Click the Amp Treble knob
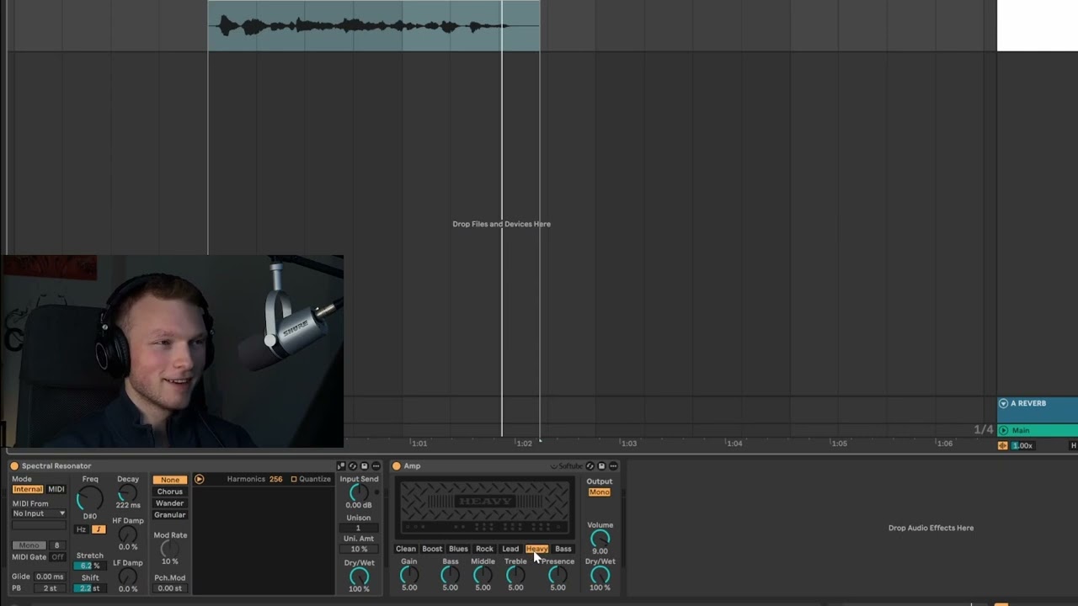 (515, 575)
